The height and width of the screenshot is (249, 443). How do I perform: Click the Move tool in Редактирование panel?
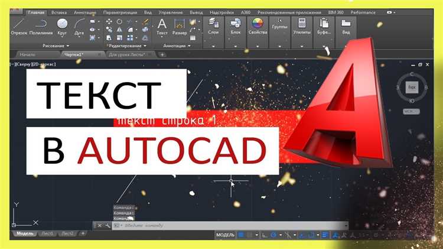(109, 21)
